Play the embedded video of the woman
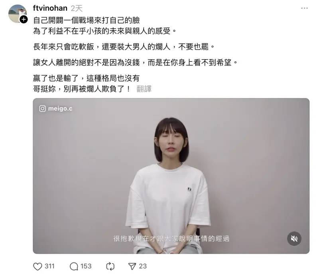This screenshot has width=319, height=276. 171,176
